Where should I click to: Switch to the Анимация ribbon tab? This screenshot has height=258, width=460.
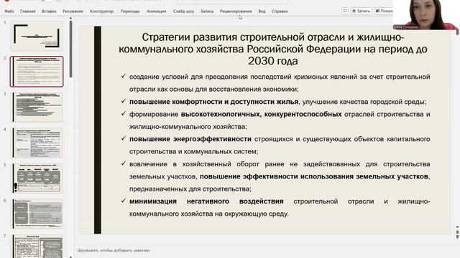(x=156, y=11)
